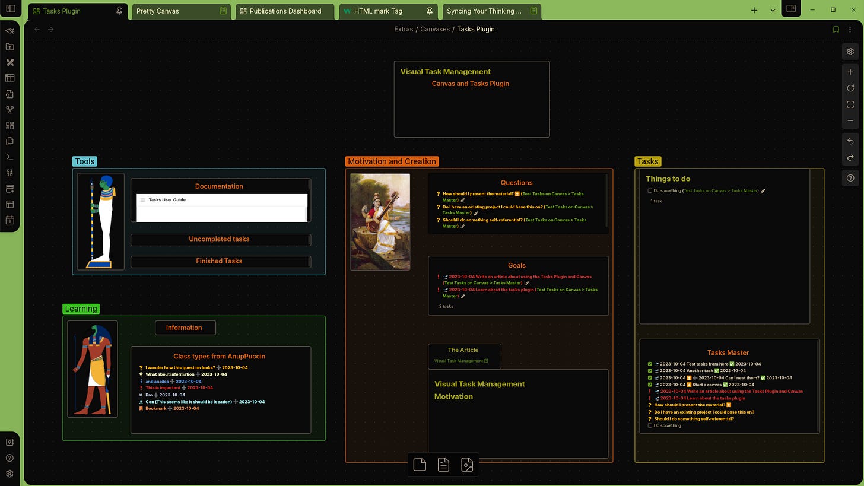The image size is (864, 486).
Task: Open the Canvases breadcrumb link
Action: (x=435, y=29)
